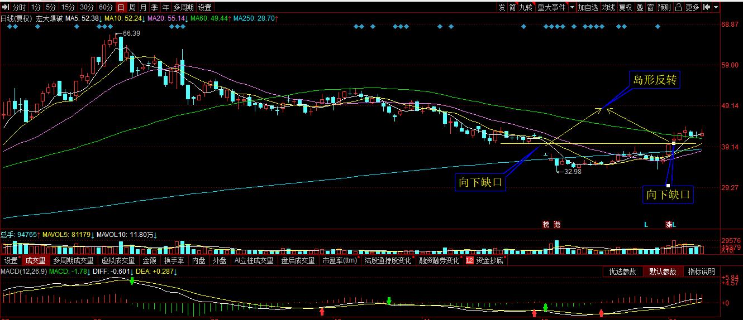This screenshot has height=320, width=743.
Task: Select the 日 daily period tab
Action: point(121,7)
